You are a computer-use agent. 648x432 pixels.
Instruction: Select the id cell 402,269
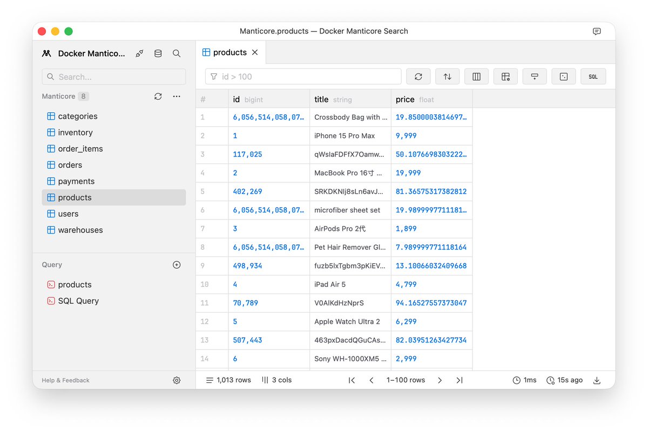click(x=269, y=191)
